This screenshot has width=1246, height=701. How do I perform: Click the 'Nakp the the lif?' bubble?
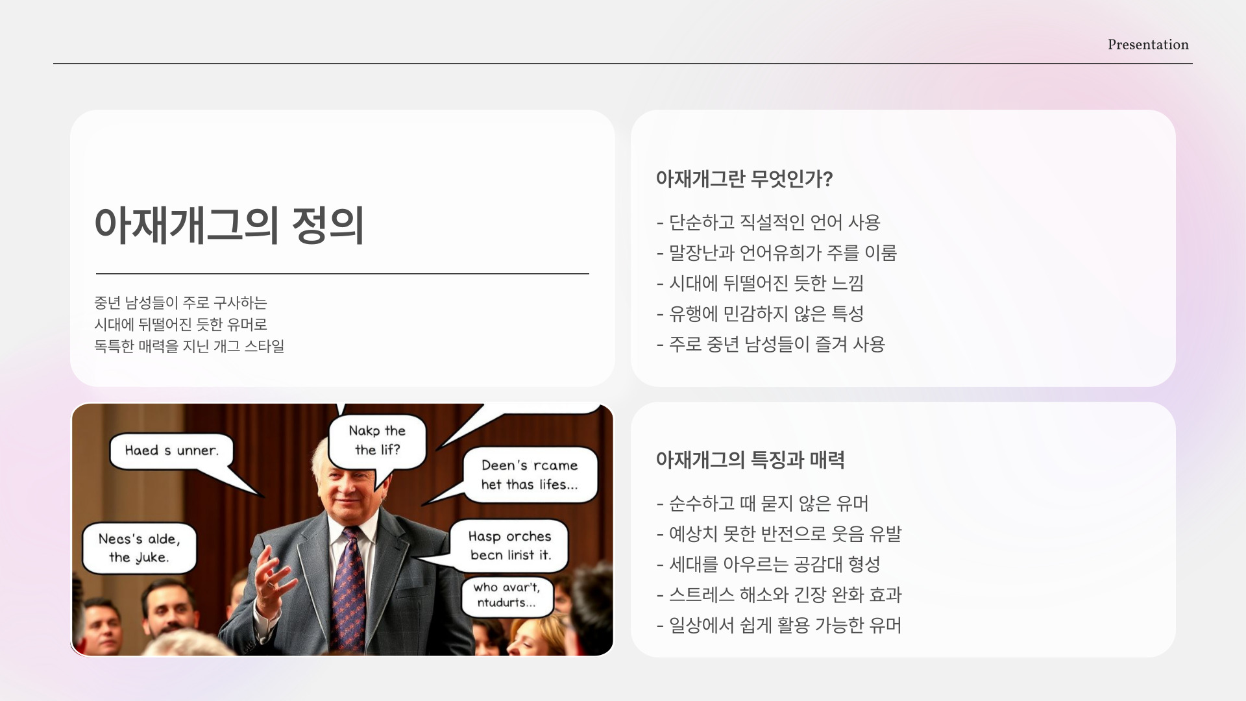coord(377,440)
